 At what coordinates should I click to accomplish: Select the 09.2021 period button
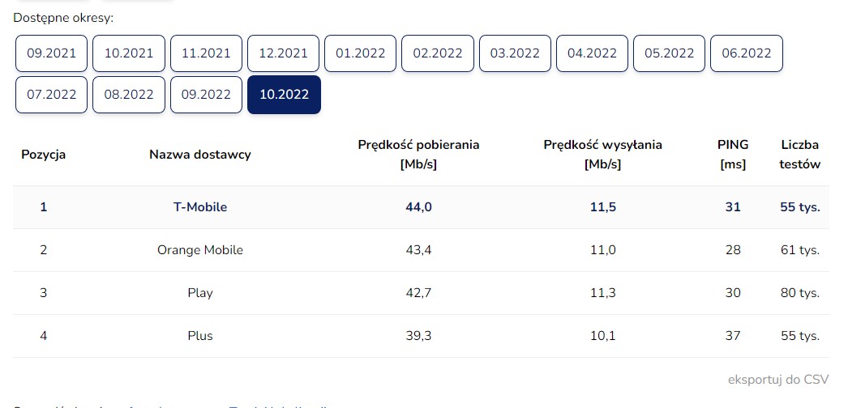point(52,53)
